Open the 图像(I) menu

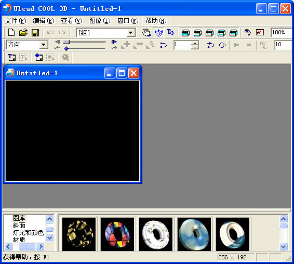(x=100, y=21)
